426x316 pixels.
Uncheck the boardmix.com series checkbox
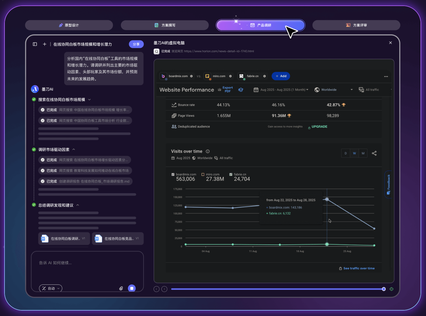(x=173, y=175)
